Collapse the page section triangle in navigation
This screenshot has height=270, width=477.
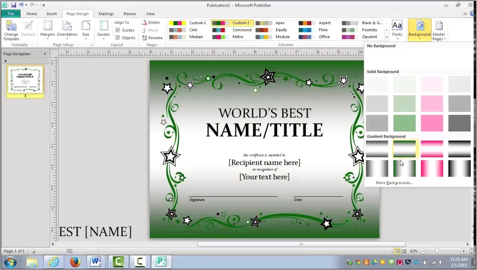[x=5, y=61]
